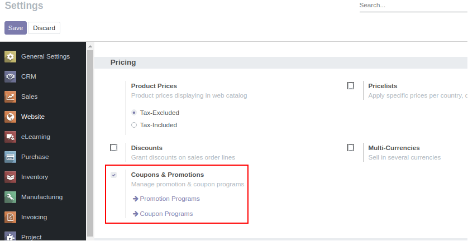Image resolution: width=468 pixels, height=241 pixels.
Task: Click the sidebar vertical scrollbar thumb
Action: coord(90,143)
